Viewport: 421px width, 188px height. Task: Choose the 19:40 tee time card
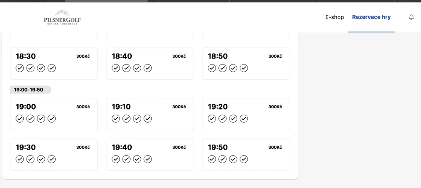150,155
